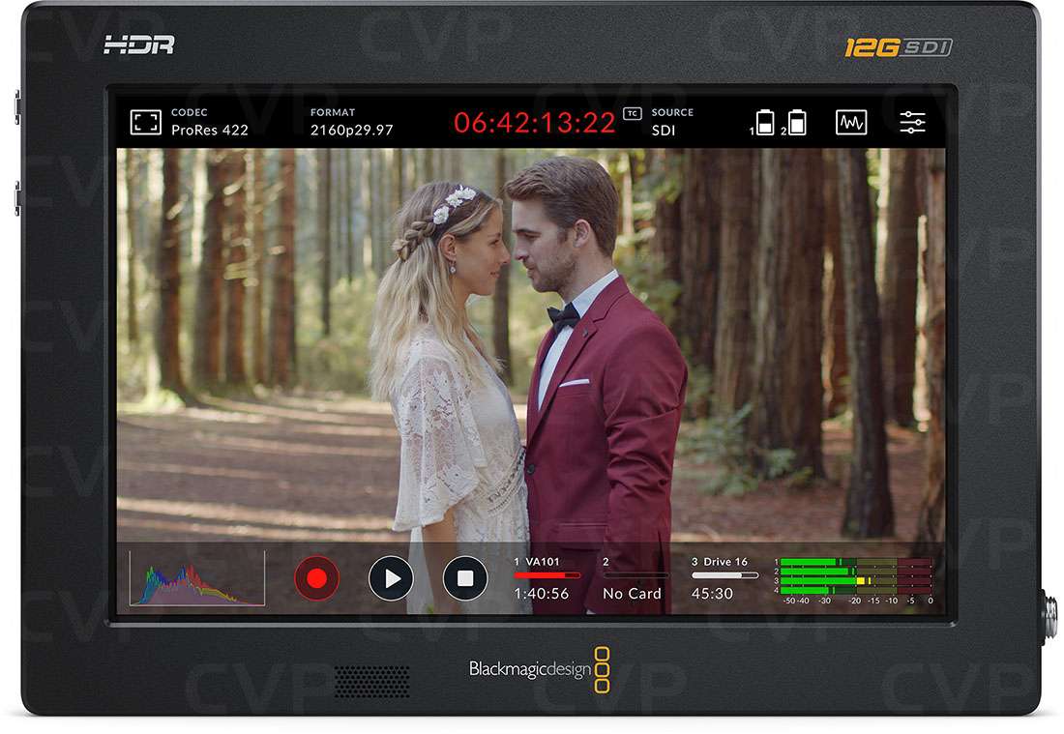1064x734 pixels.
Task: Open the Format 2160p29.97 selector
Action: click(351, 122)
